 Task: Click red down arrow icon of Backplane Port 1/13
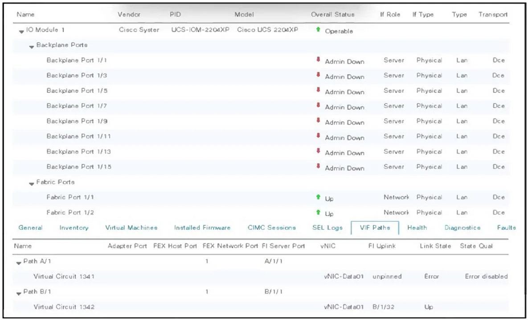[318, 151]
